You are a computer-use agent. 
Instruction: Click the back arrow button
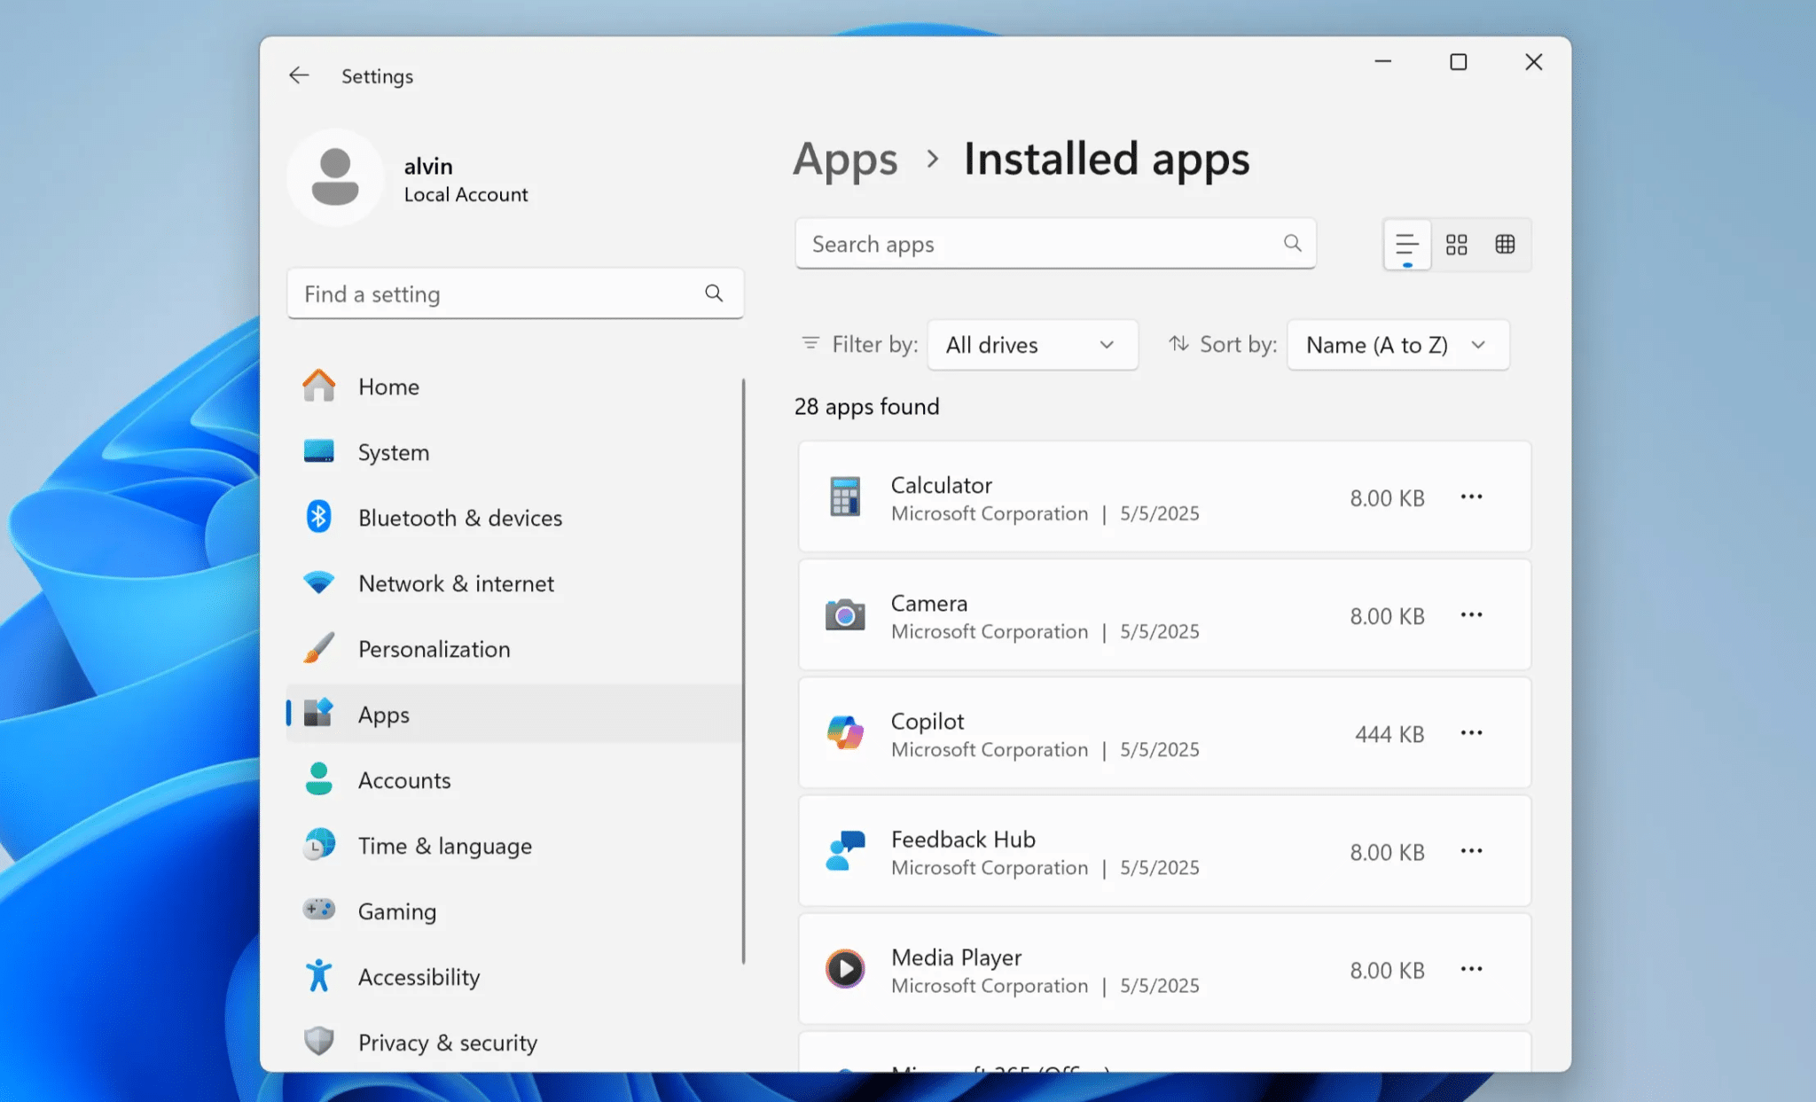click(299, 75)
